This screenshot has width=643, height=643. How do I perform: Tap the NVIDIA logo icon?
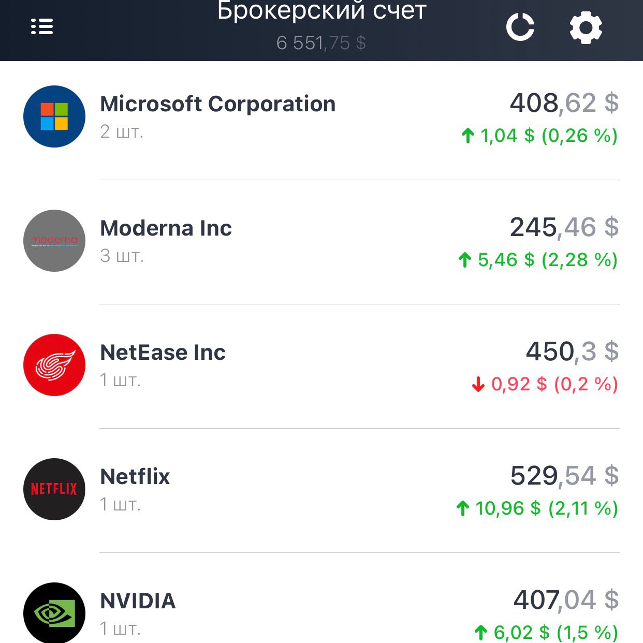click(x=54, y=613)
